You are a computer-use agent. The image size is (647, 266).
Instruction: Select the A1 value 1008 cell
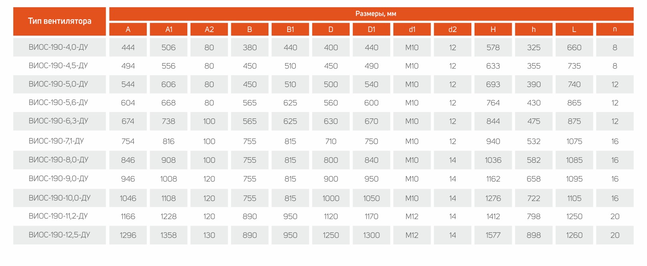[x=168, y=179]
